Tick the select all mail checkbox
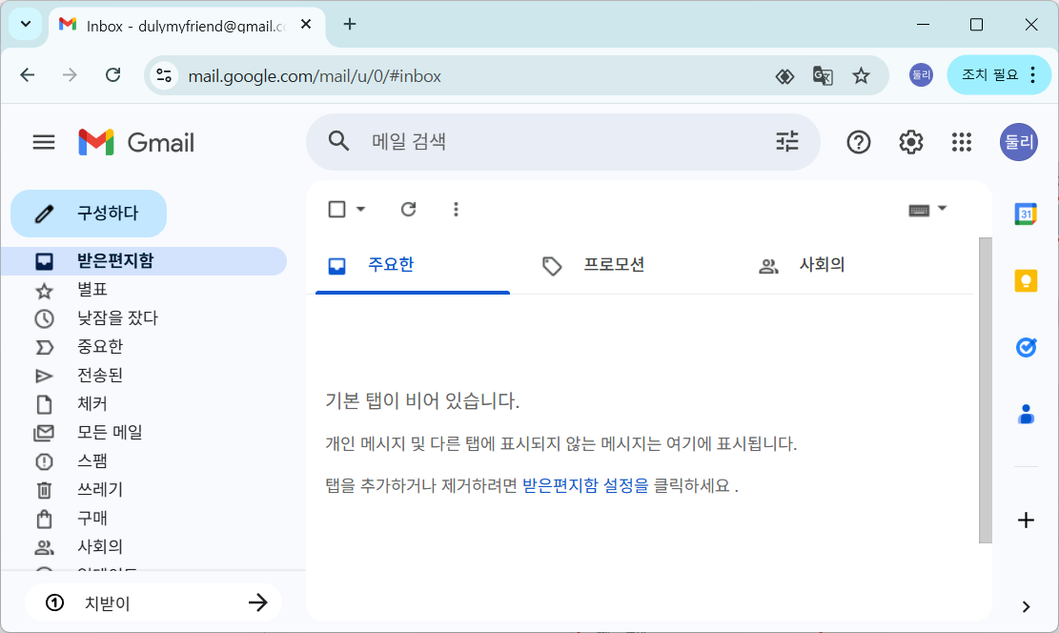Viewport: 1059px width, 633px height. click(x=337, y=210)
